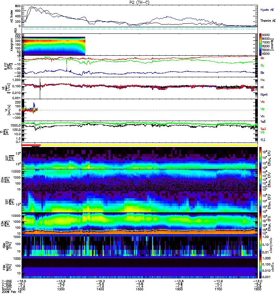
Task: Select the Themis AE legend label
Action: (x=268, y=21)
